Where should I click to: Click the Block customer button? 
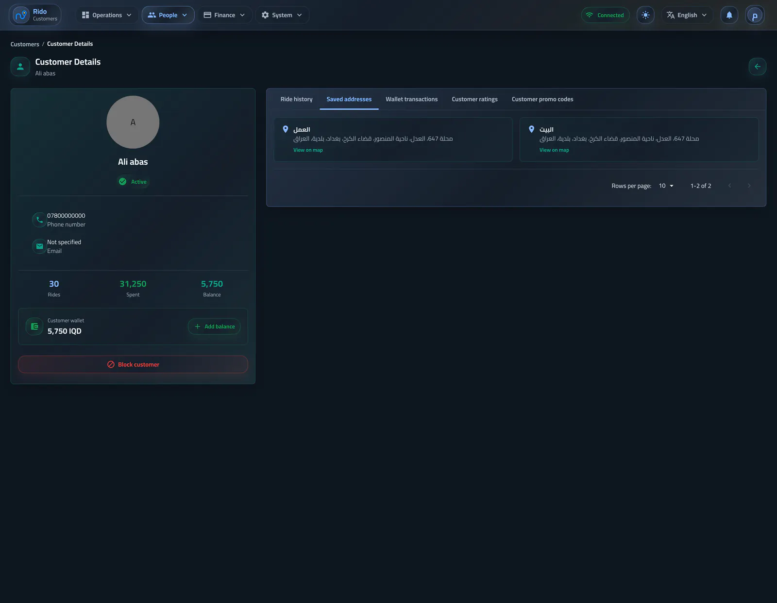click(133, 364)
